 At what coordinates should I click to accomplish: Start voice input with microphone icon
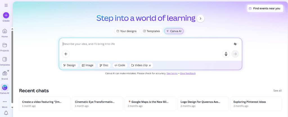click(226, 54)
